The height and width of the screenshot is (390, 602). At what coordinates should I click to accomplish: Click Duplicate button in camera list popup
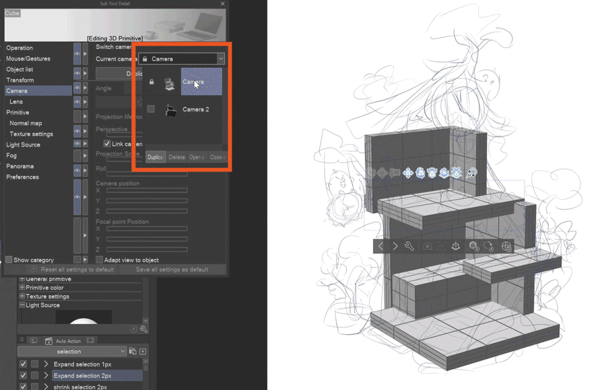click(156, 157)
